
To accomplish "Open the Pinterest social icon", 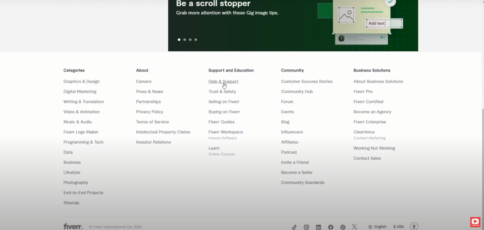I will click(343, 227).
